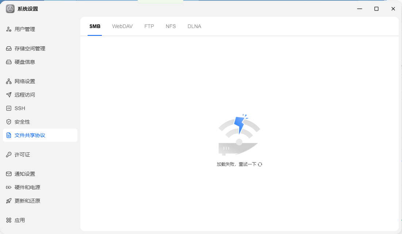The height and width of the screenshot is (234, 402).
Task: Click the License (许可证) key icon
Action: coord(9,155)
